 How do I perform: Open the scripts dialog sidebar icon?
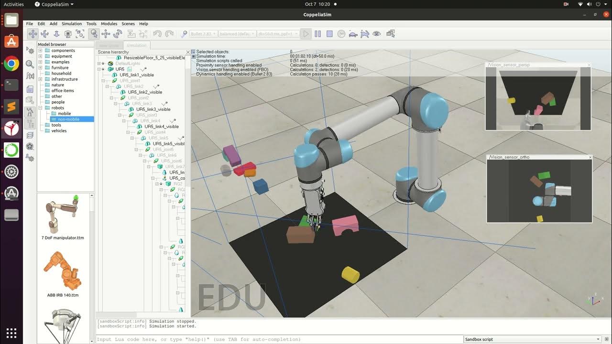[x=30, y=89]
